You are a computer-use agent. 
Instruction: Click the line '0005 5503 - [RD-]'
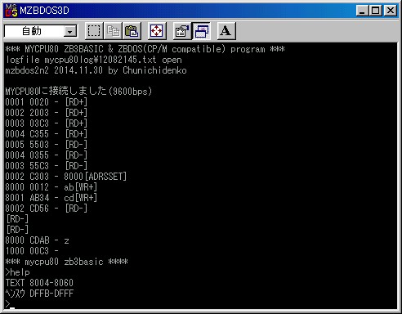47,145
